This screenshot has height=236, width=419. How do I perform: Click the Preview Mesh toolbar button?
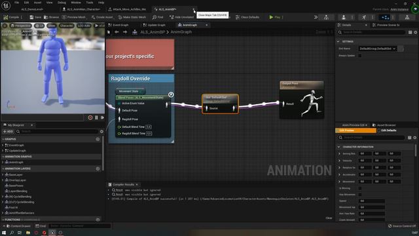[x=74, y=17]
